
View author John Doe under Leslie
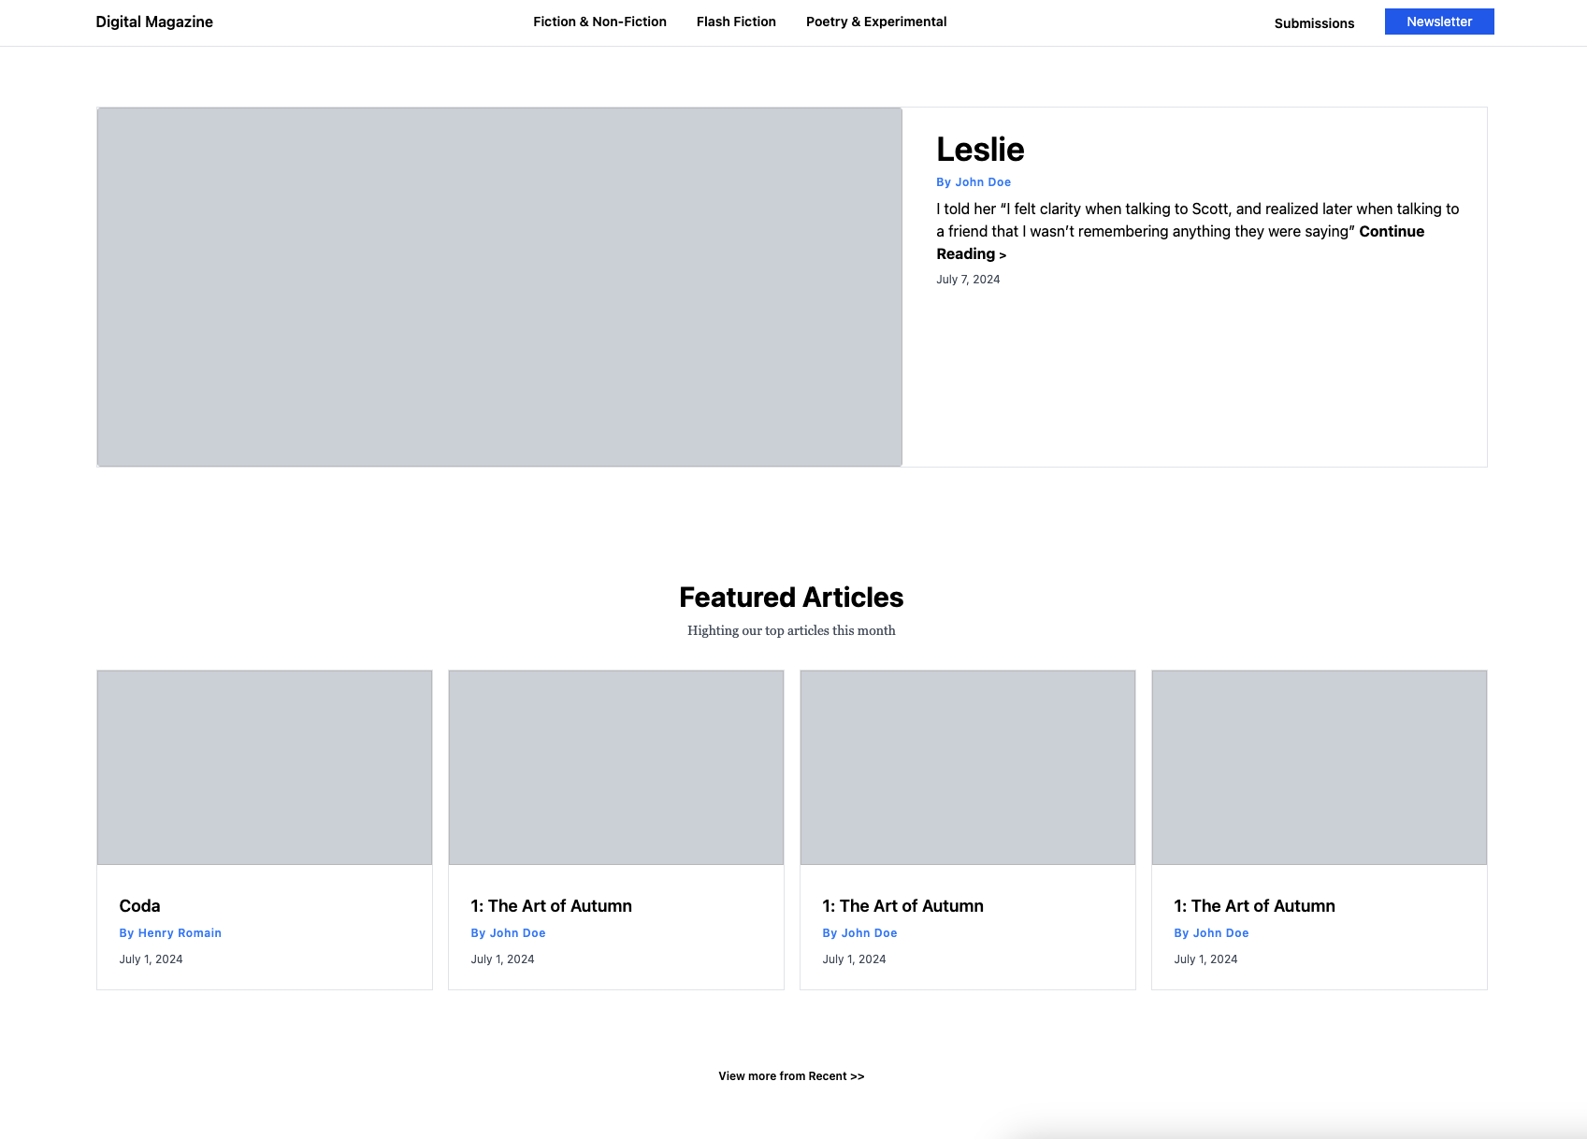974,182
